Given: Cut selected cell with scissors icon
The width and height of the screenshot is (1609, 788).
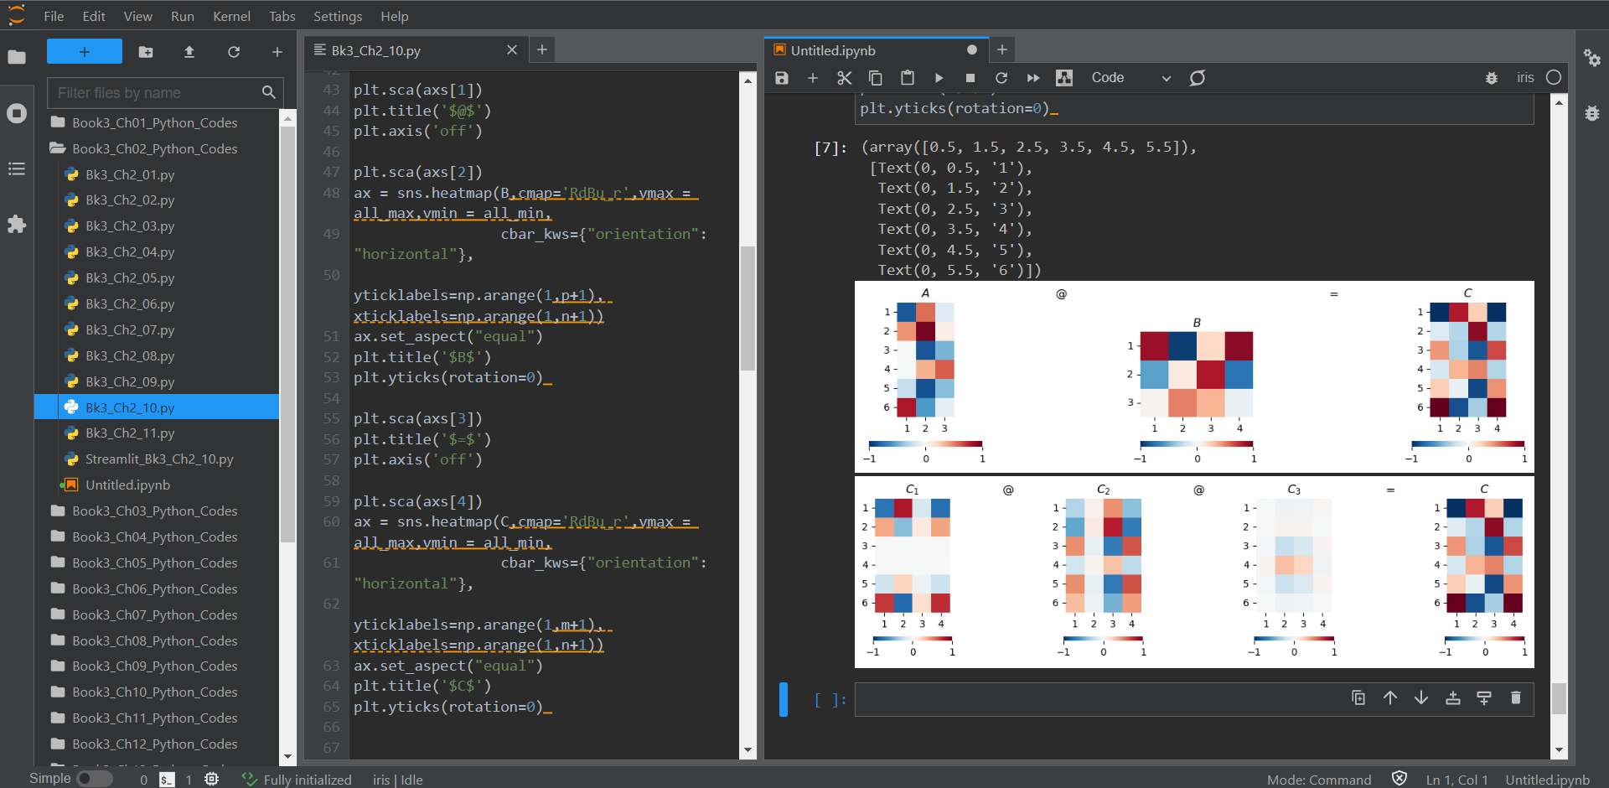Looking at the screenshot, I should pos(844,78).
